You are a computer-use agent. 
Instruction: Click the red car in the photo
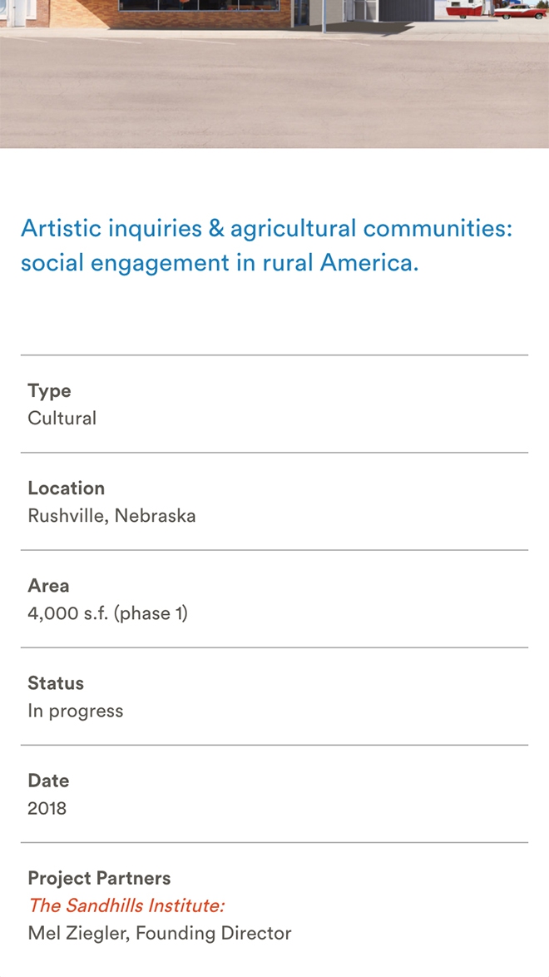pyautogui.click(x=520, y=11)
